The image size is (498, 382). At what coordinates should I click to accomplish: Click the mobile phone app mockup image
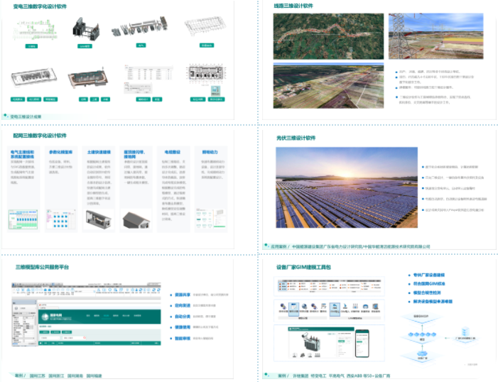[362, 343]
